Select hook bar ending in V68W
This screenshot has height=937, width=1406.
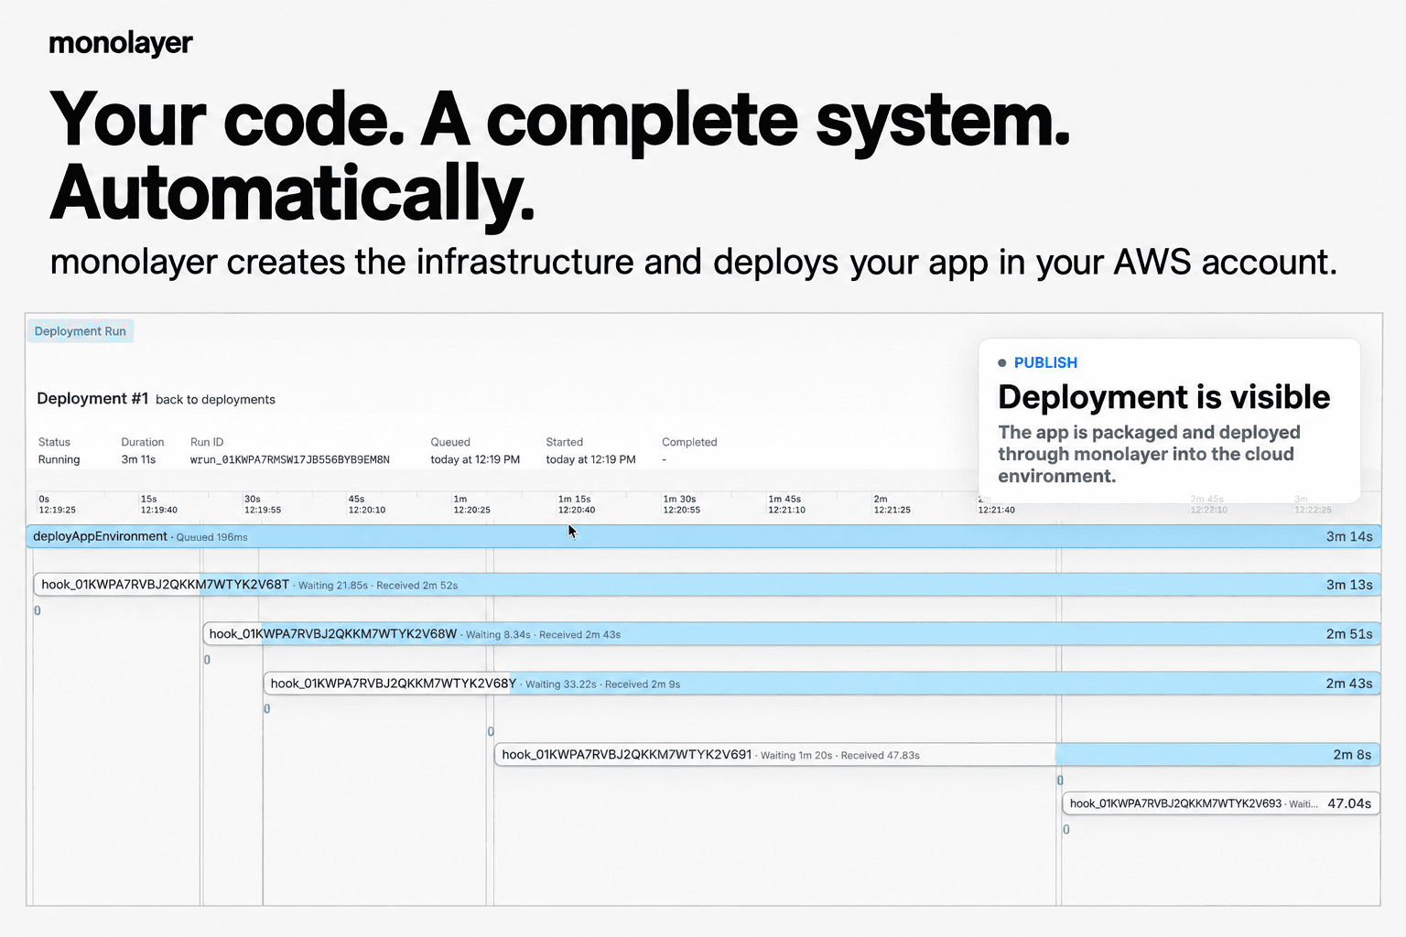791,634
